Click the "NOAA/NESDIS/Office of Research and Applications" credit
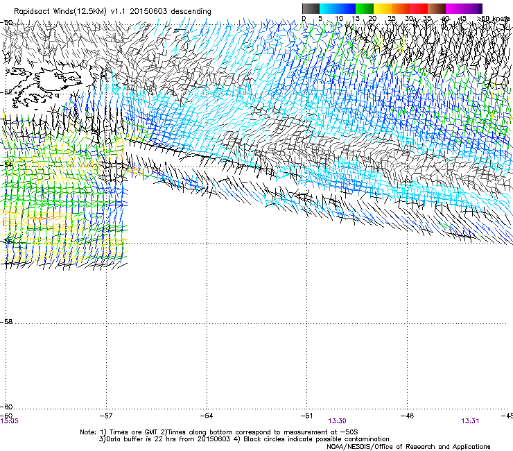513x451 pixels. tap(408, 447)
